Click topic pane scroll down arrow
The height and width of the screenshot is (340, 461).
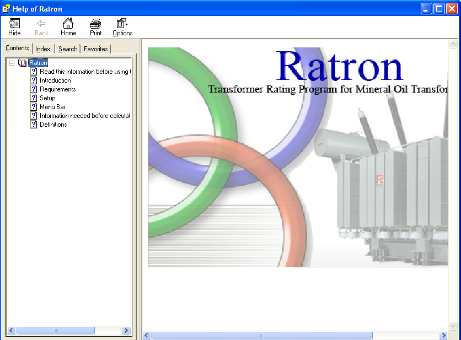(x=453, y=326)
